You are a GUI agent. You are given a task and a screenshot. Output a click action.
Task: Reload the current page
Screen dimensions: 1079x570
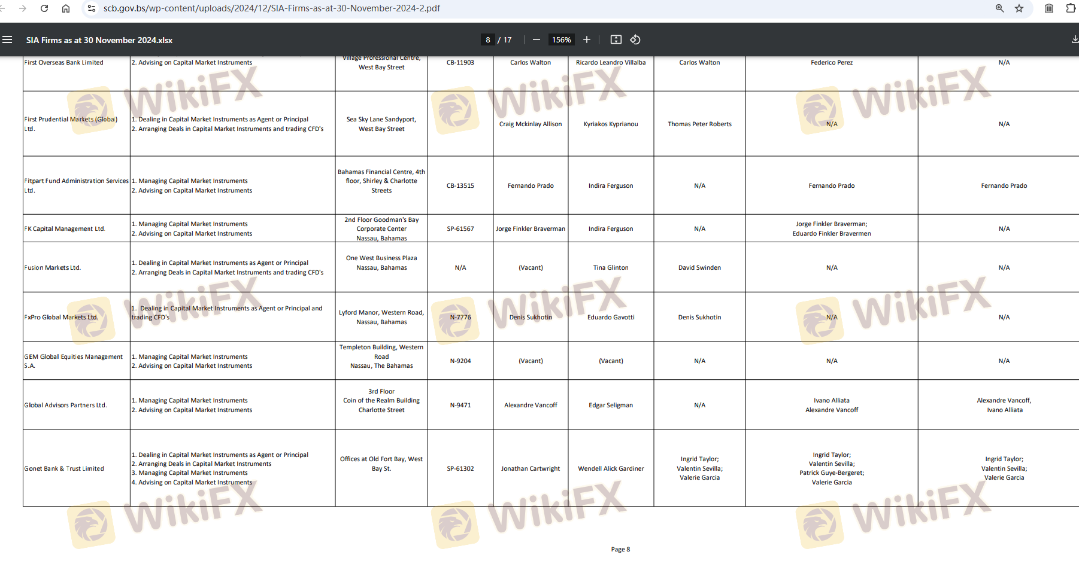44,8
